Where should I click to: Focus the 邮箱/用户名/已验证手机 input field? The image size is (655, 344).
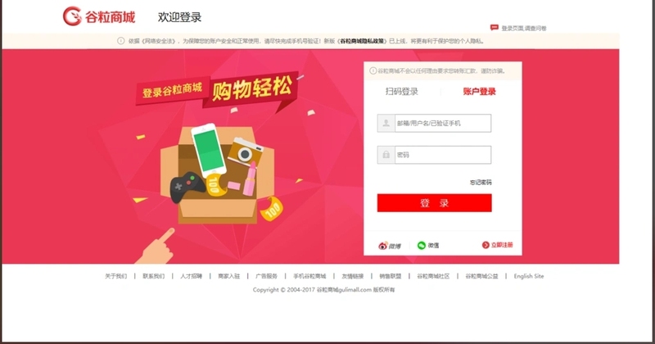coord(443,124)
